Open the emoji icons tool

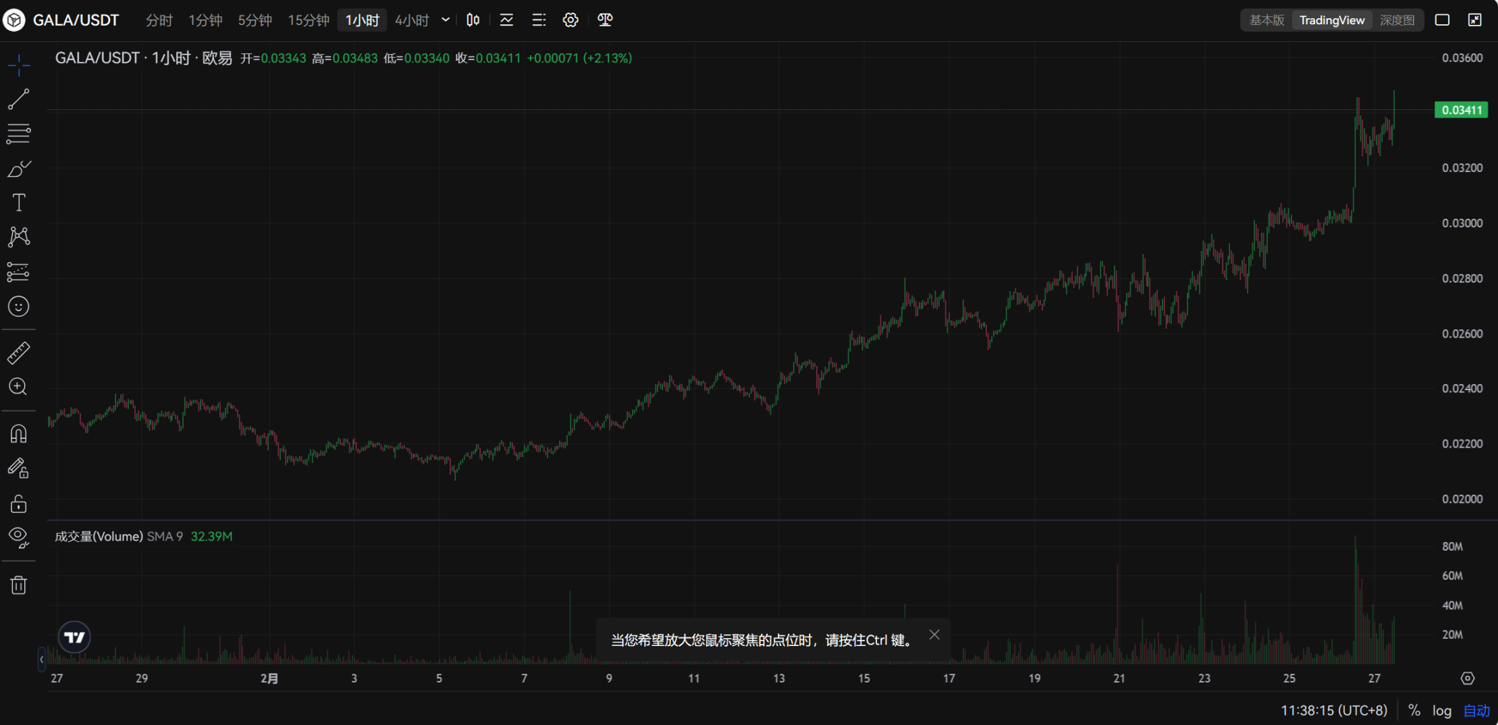pyautogui.click(x=18, y=306)
